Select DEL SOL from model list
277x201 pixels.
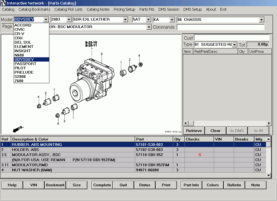pos(31,42)
